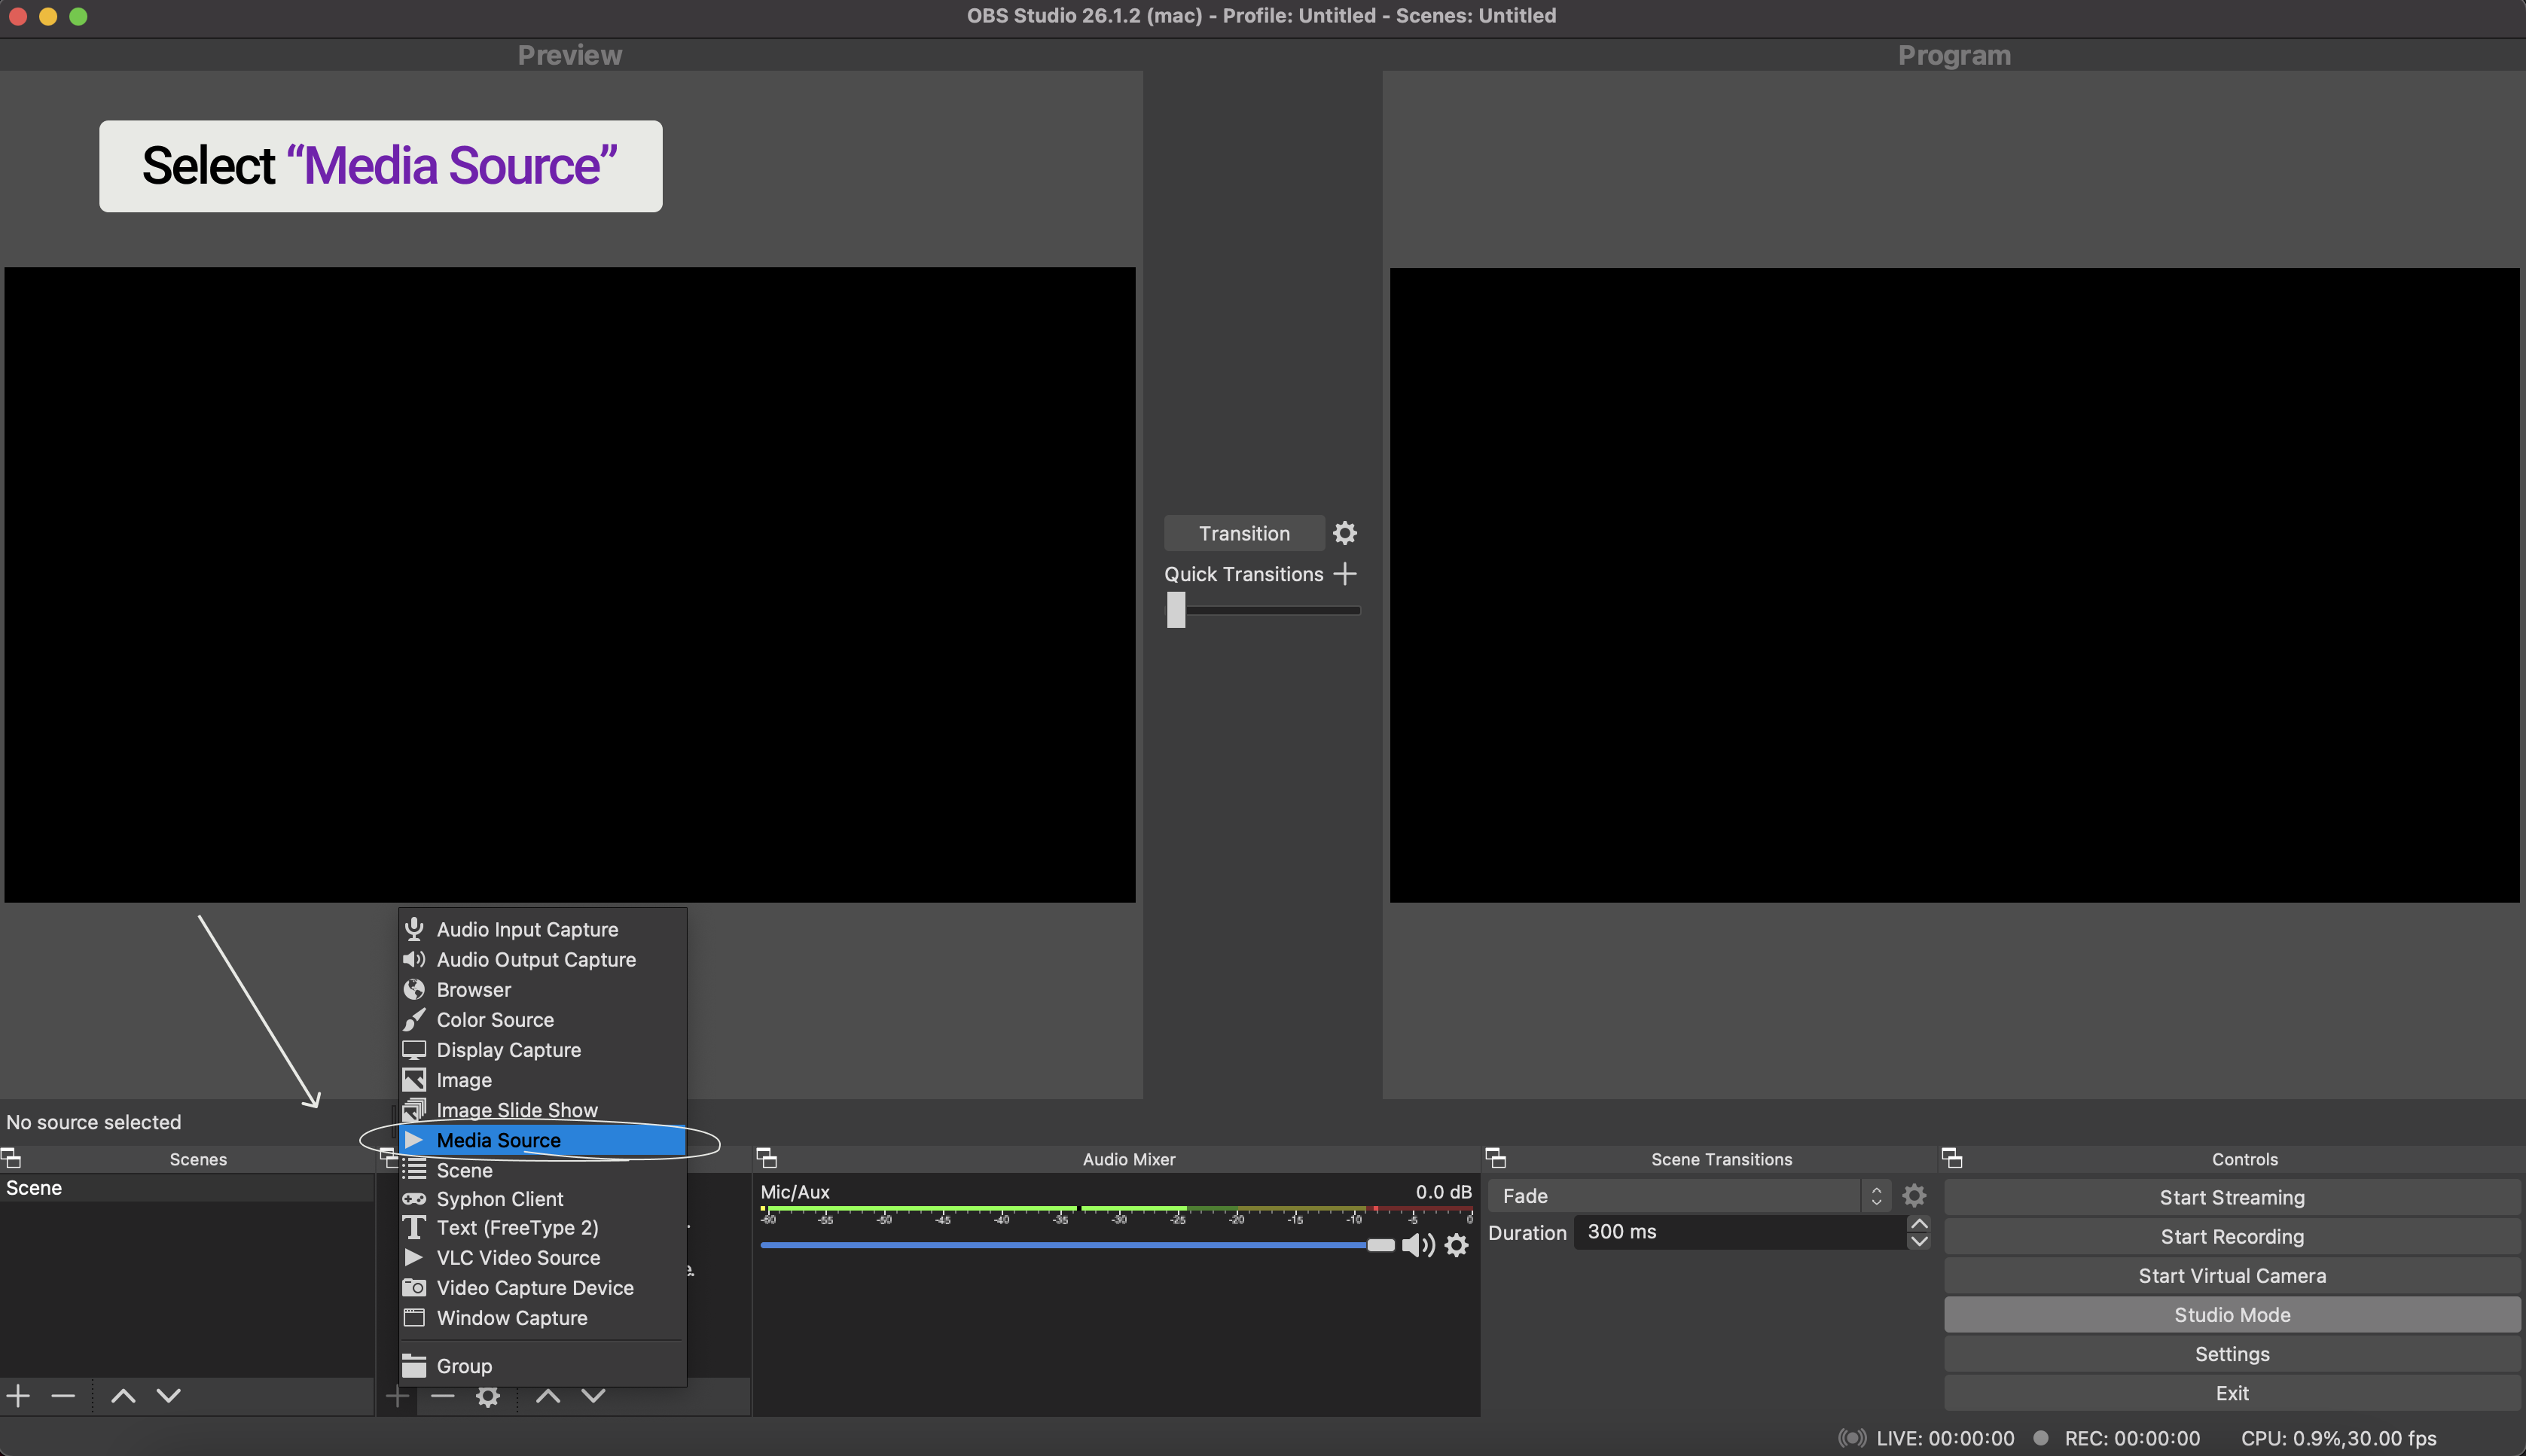Click the Display Capture icon

click(x=411, y=1049)
